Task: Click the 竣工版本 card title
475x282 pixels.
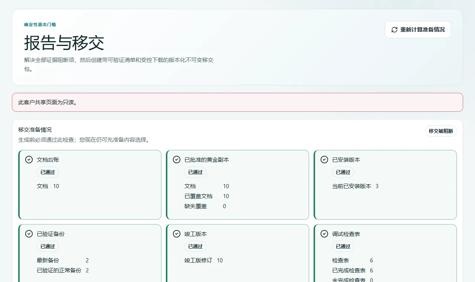Action: click(x=196, y=234)
